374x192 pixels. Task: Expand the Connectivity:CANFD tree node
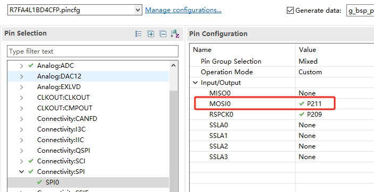coord(21,119)
